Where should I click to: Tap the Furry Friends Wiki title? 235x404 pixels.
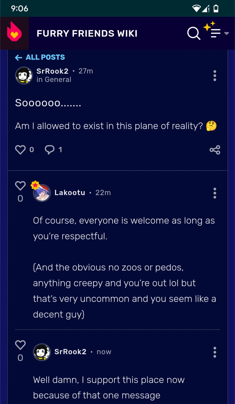pos(87,33)
